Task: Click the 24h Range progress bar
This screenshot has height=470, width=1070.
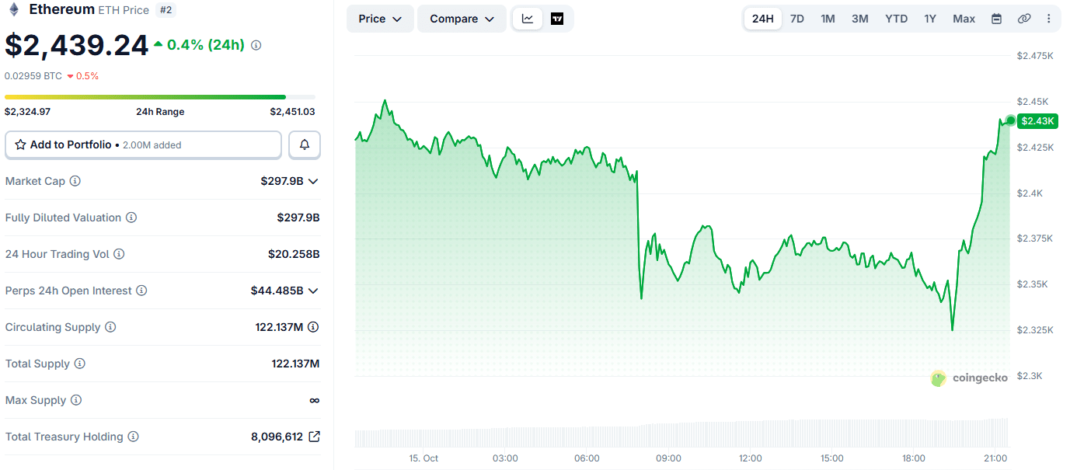Action: [160, 97]
